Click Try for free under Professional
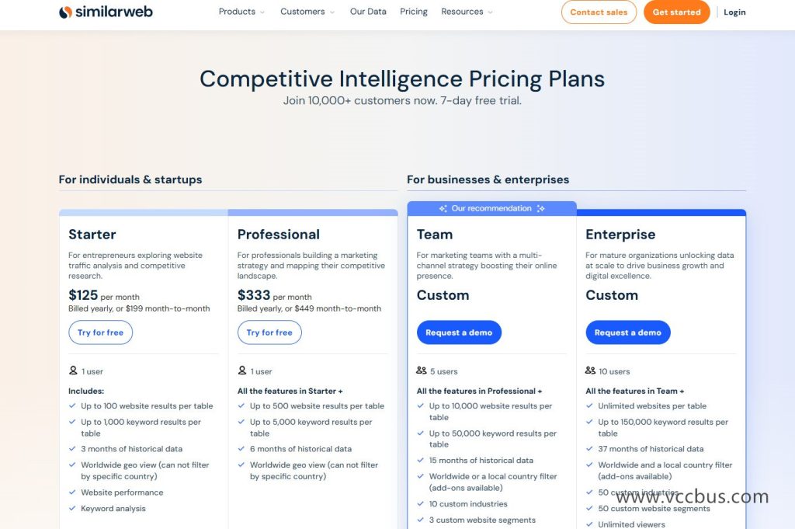Screen dimensions: 795x529 click(269, 332)
